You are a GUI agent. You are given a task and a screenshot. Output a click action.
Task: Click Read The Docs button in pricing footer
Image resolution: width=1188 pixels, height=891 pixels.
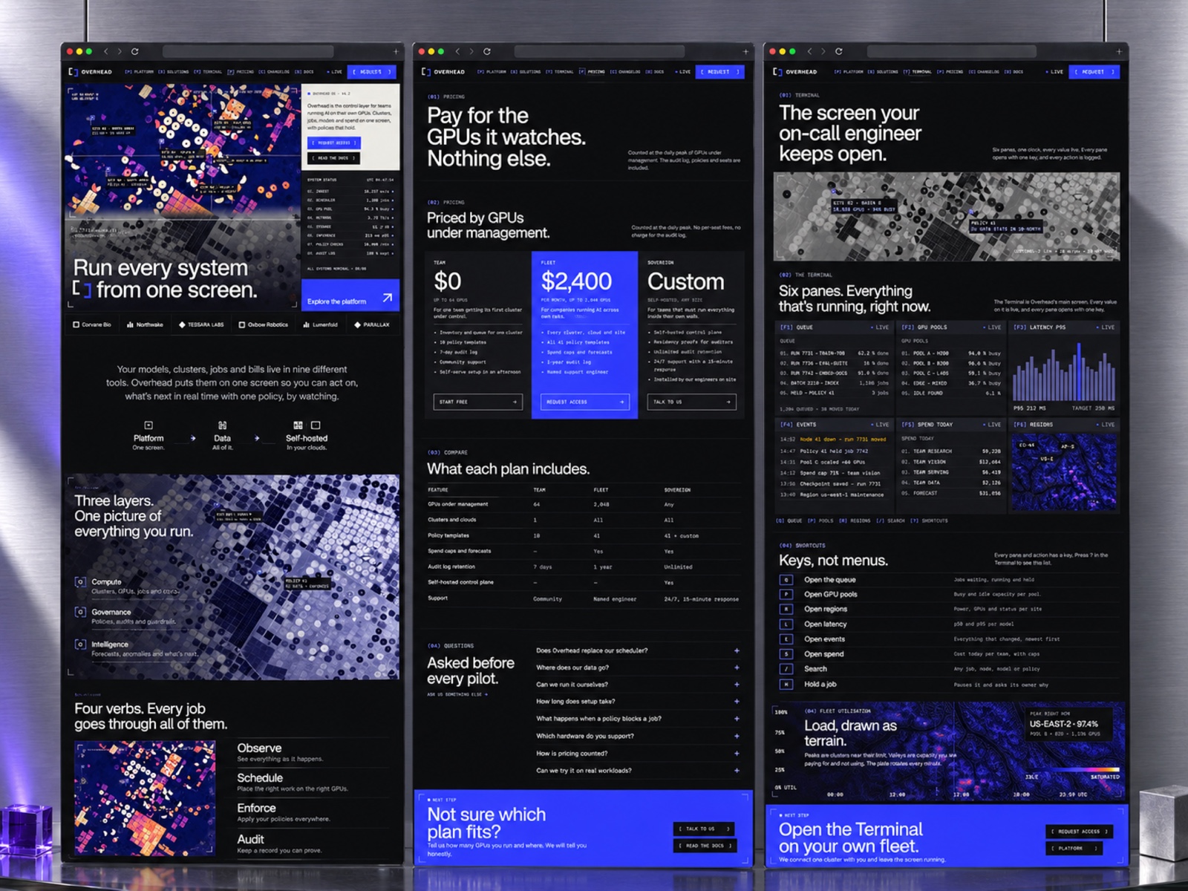[x=705, y=846]
